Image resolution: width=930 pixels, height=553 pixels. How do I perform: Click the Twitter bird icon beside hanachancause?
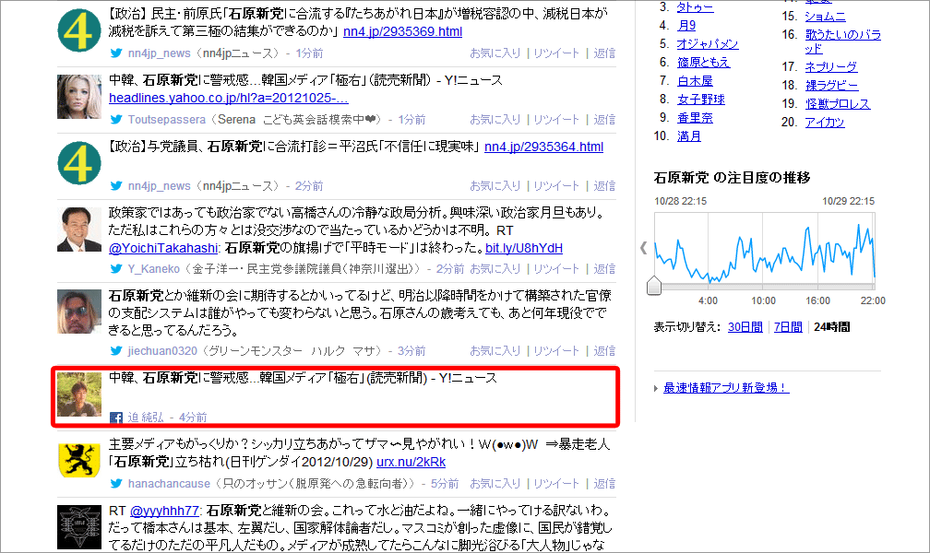[x=116, y=483]
